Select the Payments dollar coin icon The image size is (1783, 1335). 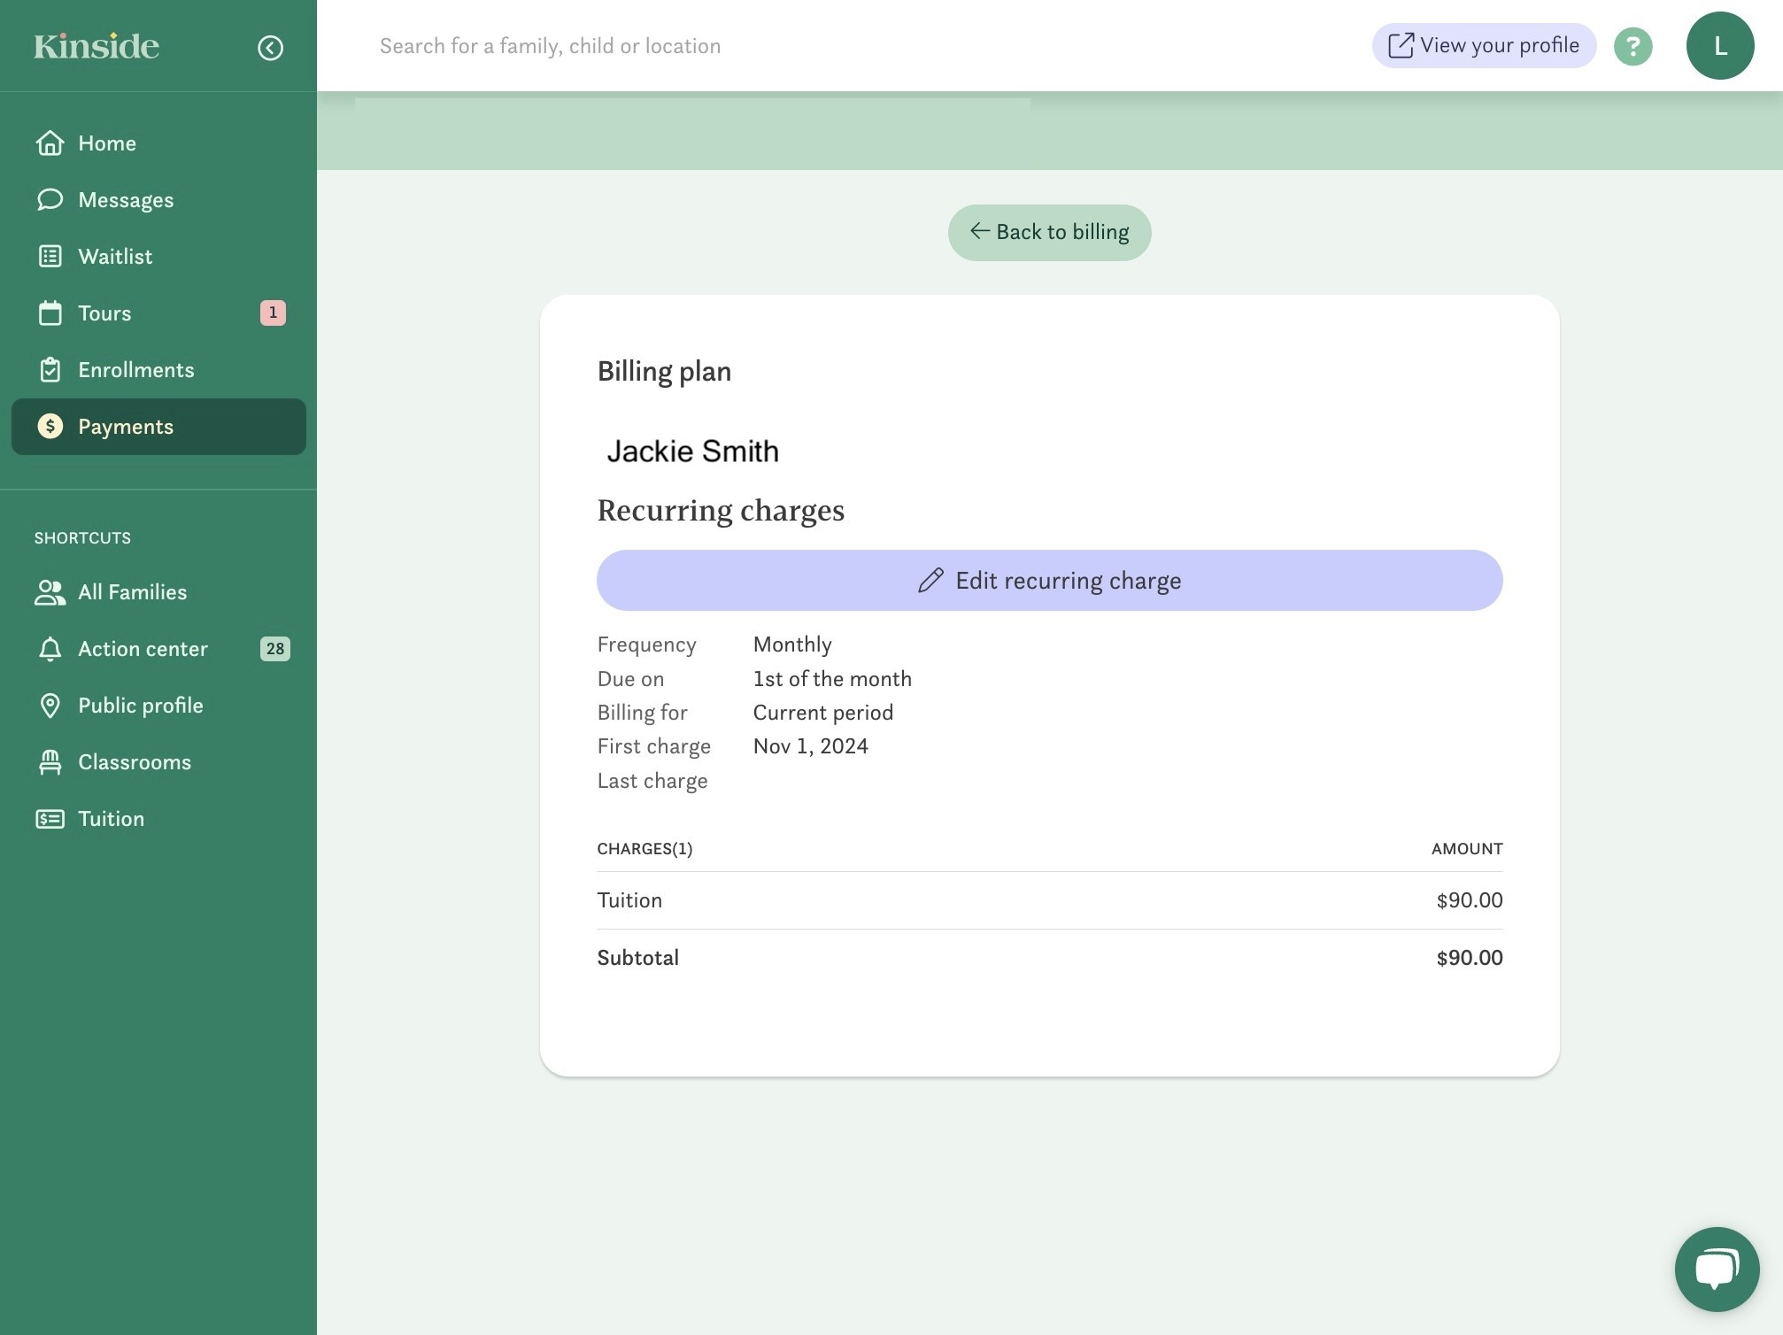pos(50,427)
